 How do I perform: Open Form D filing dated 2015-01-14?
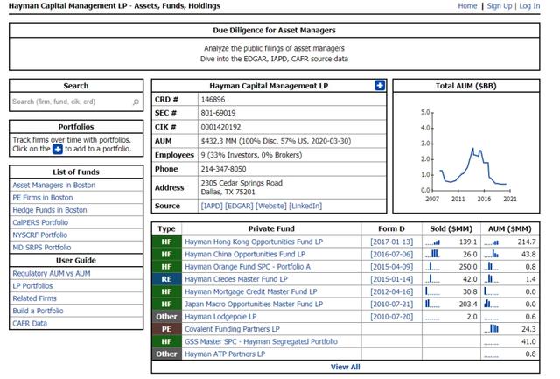click(391, 279)
